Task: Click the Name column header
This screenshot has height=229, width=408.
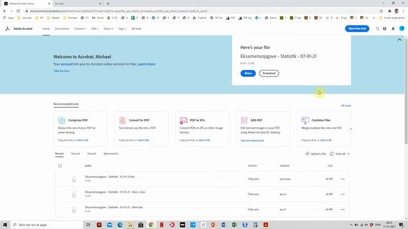Action: tap(88, 165)
